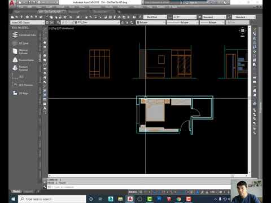Open the annotation scale dropdown in status bar

click(x=213, y=192)
